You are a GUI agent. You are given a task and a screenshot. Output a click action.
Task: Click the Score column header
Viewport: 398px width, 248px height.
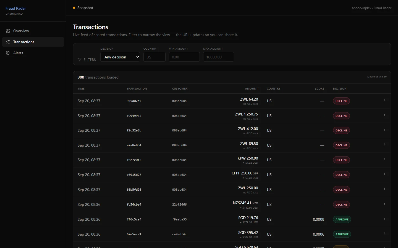pos(320,89)
